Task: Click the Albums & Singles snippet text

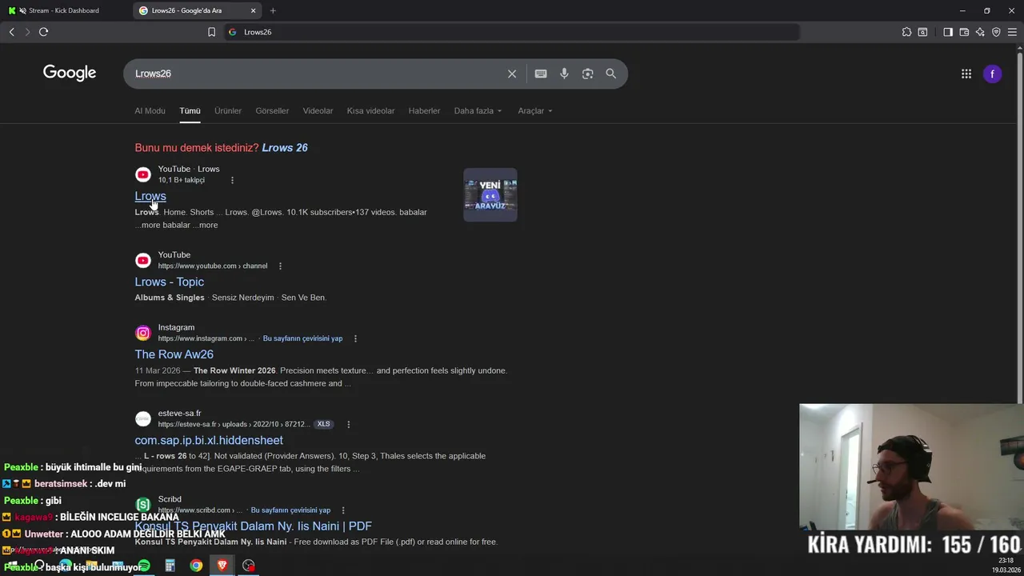Action: [x=170, y=298]
